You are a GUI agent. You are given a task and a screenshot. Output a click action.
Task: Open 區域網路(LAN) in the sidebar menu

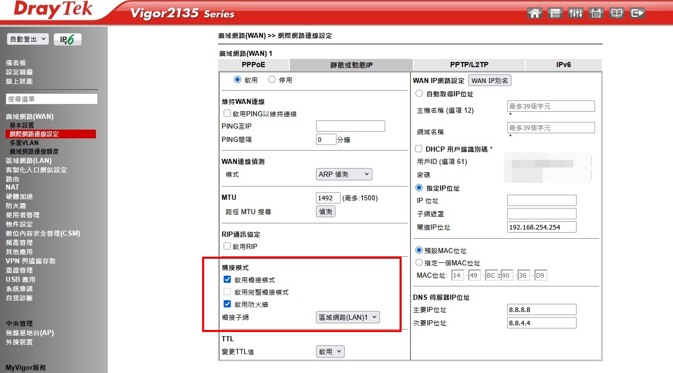point(29,160)
